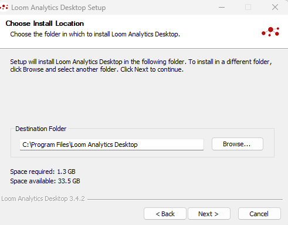Click "Loom Analytics Desktop 3.4.2" version label
The width and height of the screenshot is (288, 225).
pos(43,199)
